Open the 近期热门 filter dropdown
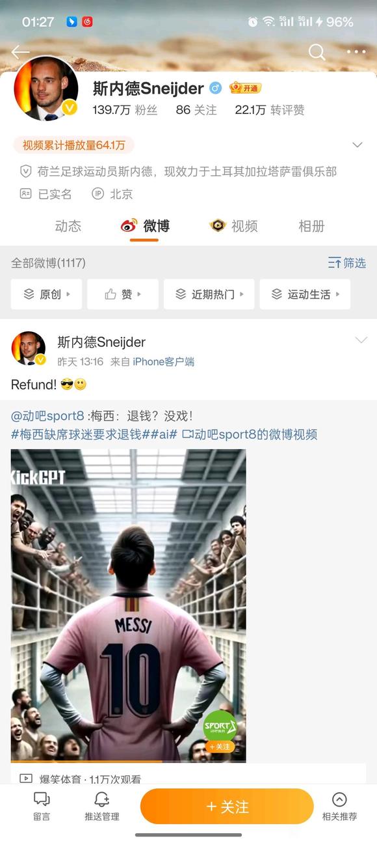The image size is (377, 843). click(x=208, y=294)
